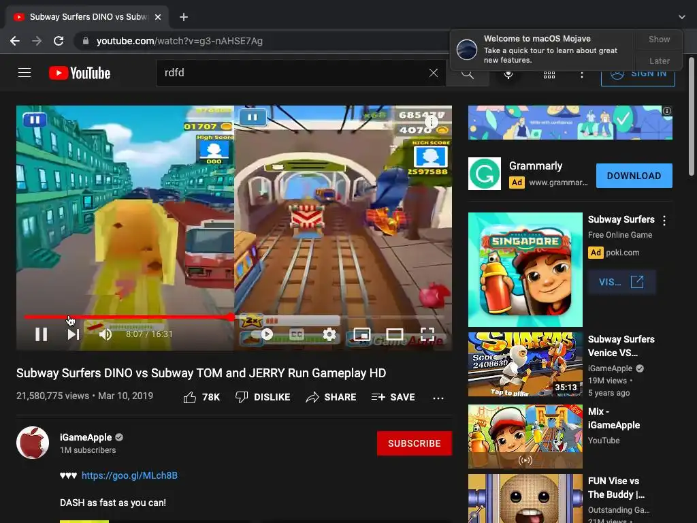697x523 pixels.
Task: Close the Subway Surfers browser tab
Action: 158,17
